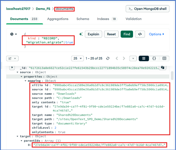176x150 pixels.
Task: Open the Schema tab
Action: coord(83,19)
